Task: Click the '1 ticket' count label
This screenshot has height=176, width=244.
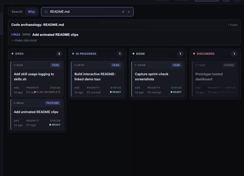Action: (233, 25)
